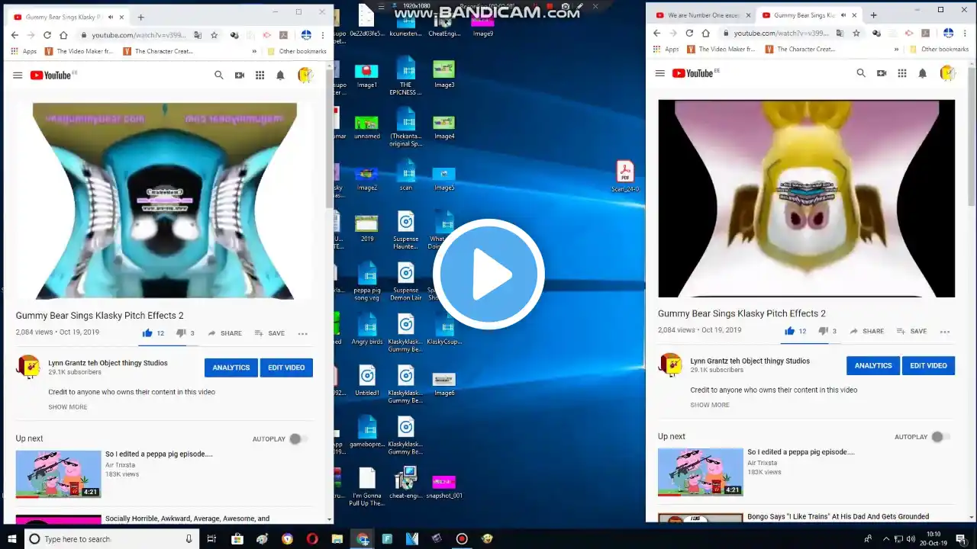Open Other bookmarks folder in the left window
Image resolution: width=977 pixels, height=549 pixels.
[297, 51]
